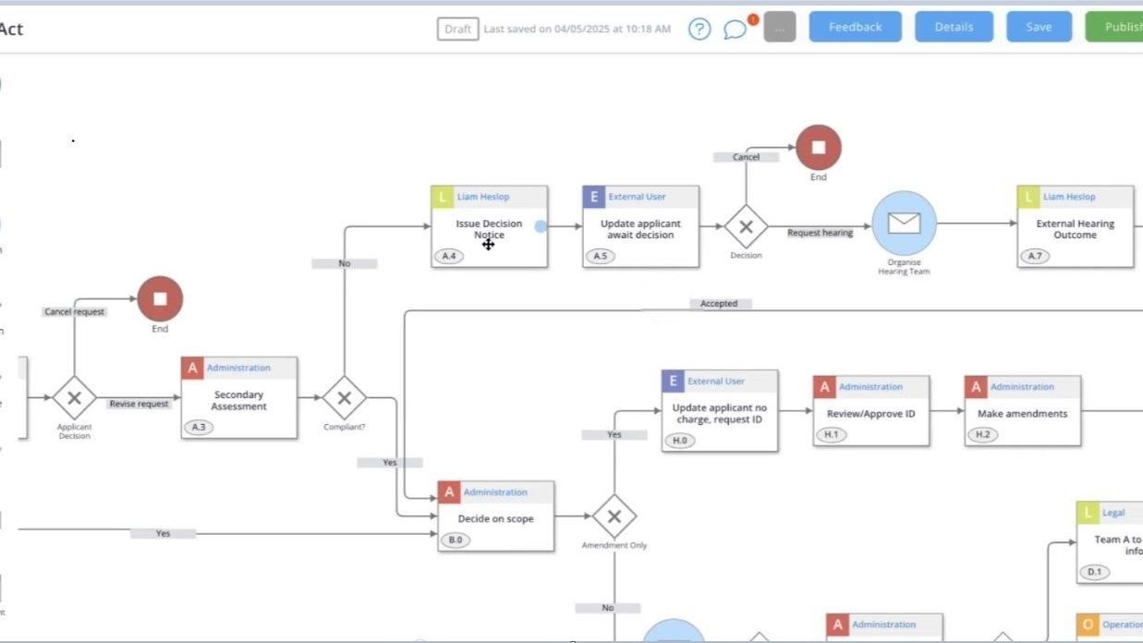This screenshot has width=1143, height=643.
Task: Click the Amendment Only decision diamond
Action: click(614, 517)
